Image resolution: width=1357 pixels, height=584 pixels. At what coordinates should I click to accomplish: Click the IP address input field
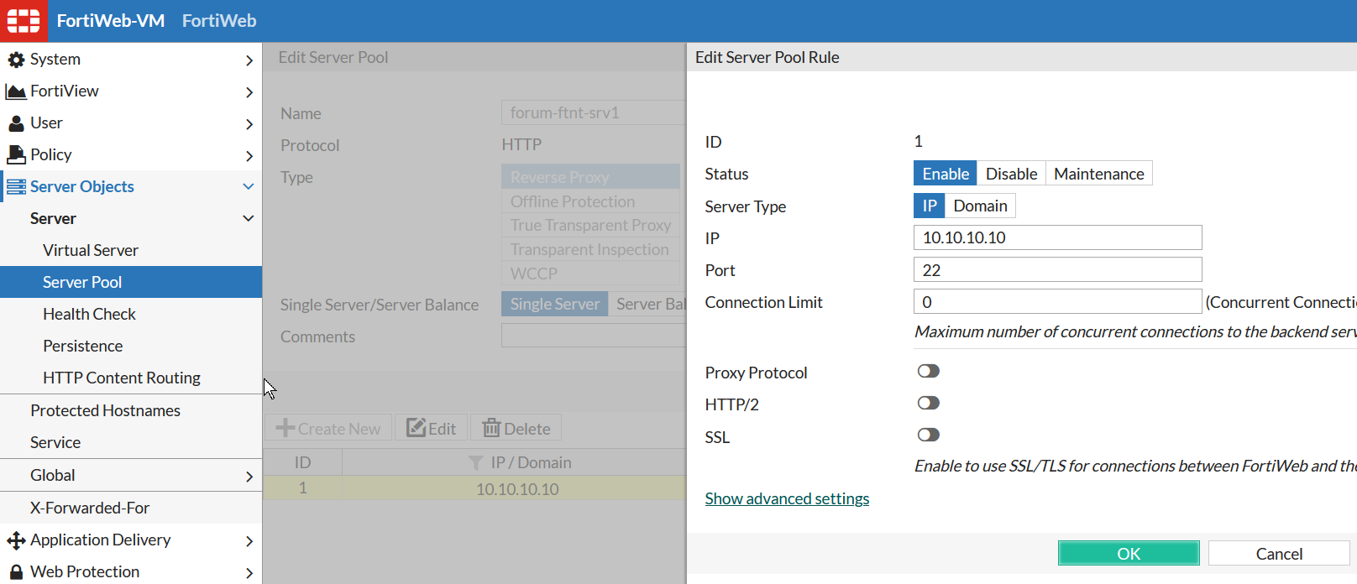1057,237
